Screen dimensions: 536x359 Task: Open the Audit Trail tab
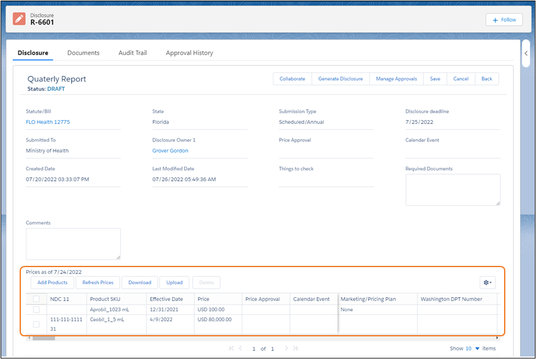pos(132,53)
